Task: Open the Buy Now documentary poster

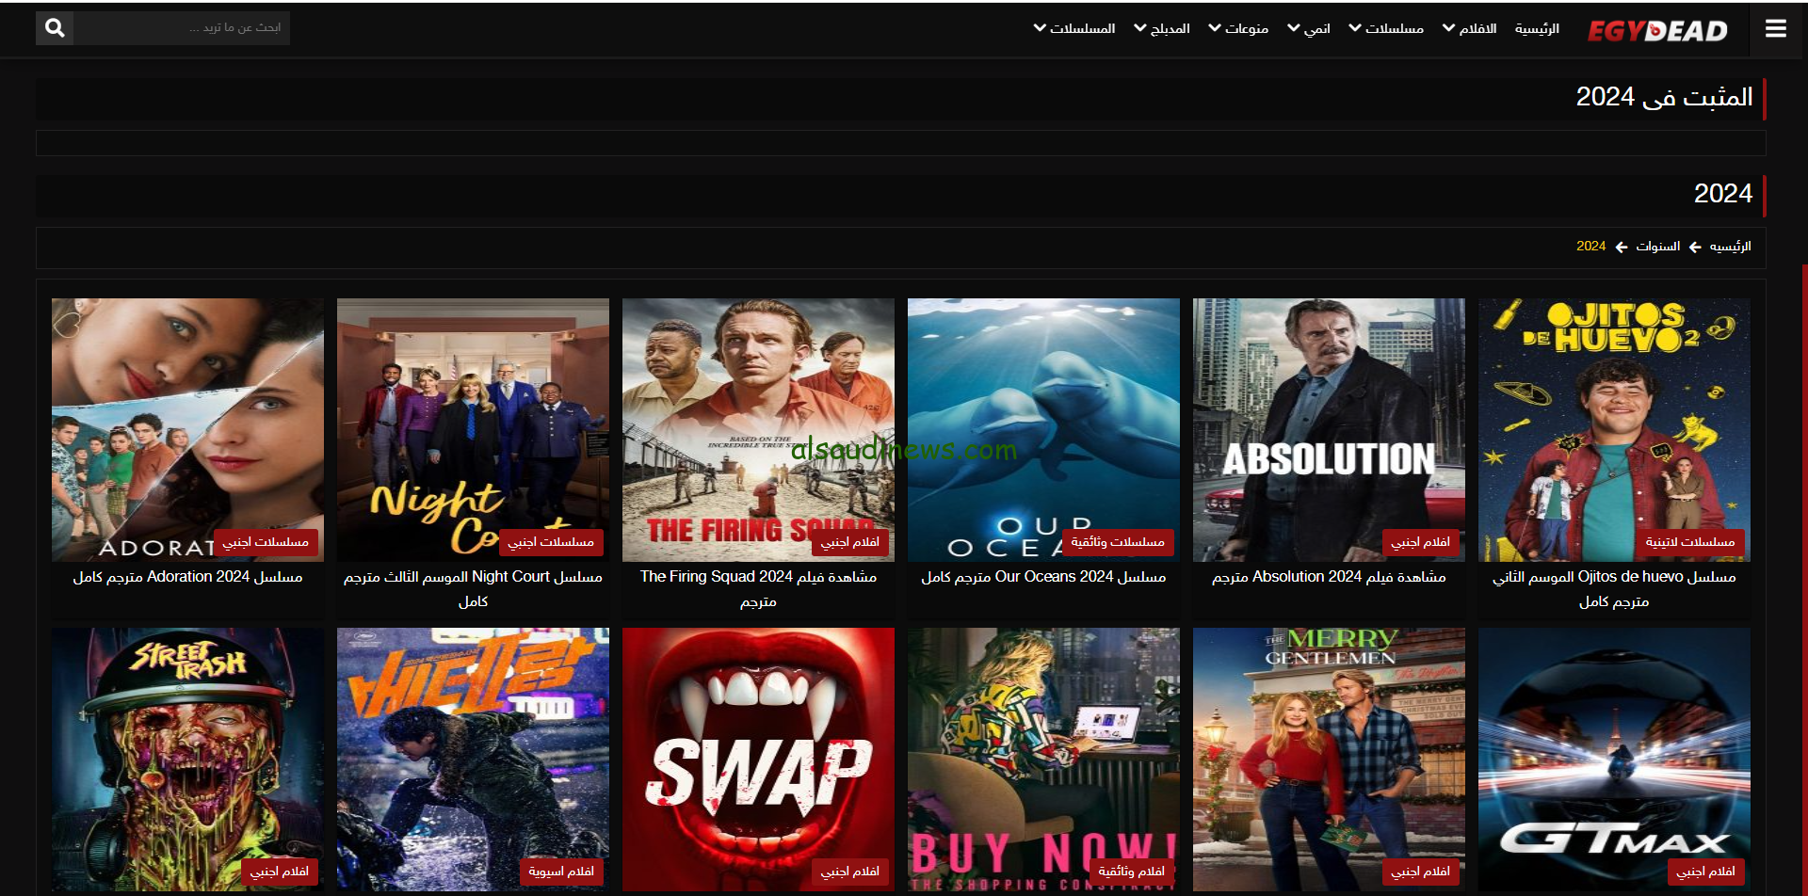Action: pos(1043,760)
